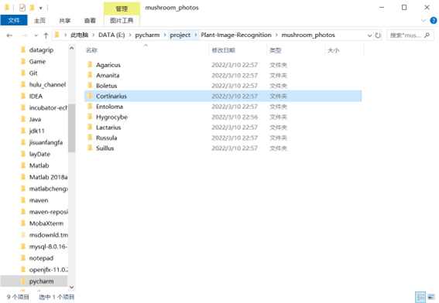Viewport: 439px width, 303px height.
Task: Click Hygrocybe date 2022/3/10 22:56
Action: click(235, 117)
